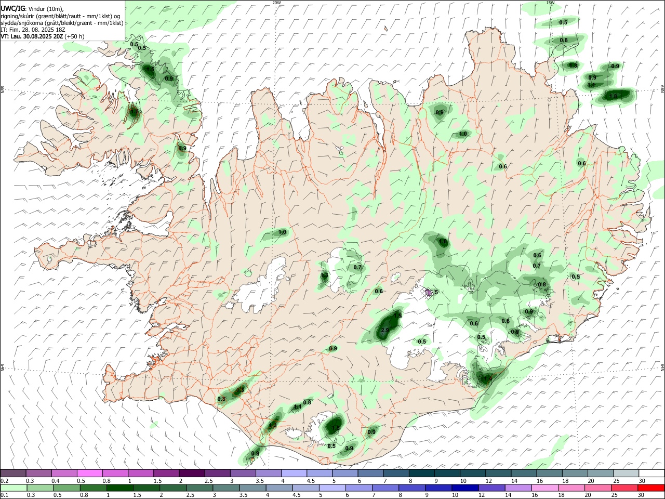Click the 'slydda/snjókoma' legend description line
This screenshot has width=665, height=499.
[x=62, y=23]
